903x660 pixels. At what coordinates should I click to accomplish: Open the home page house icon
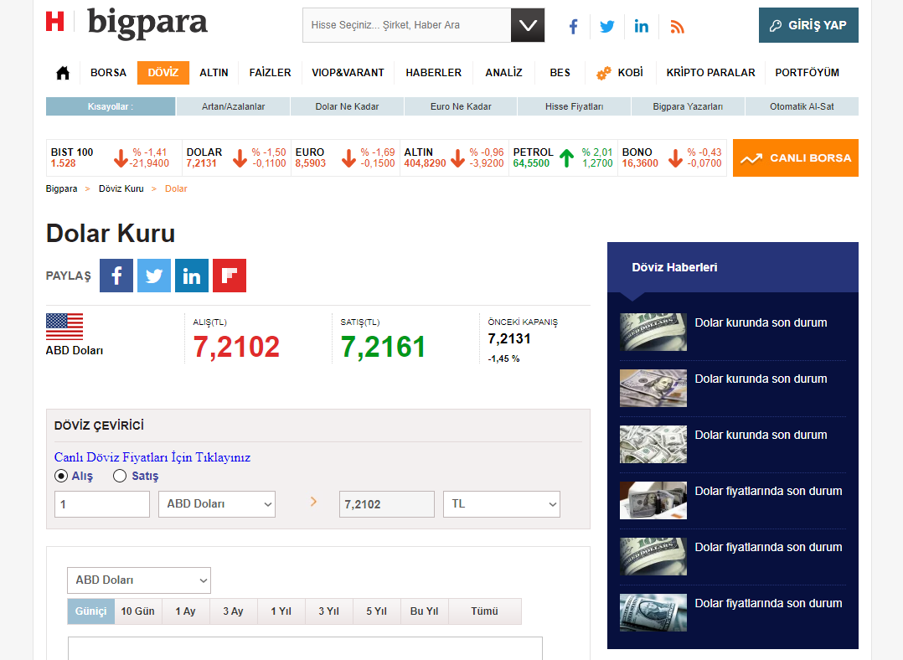pos(63,73)
